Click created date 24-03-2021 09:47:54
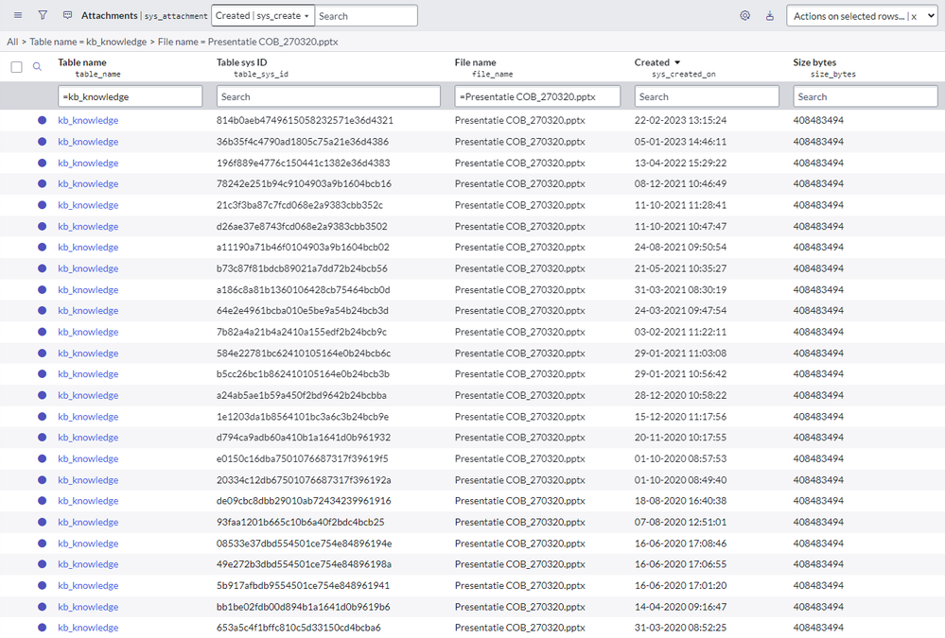945x638 pixels. click(680, 310)
